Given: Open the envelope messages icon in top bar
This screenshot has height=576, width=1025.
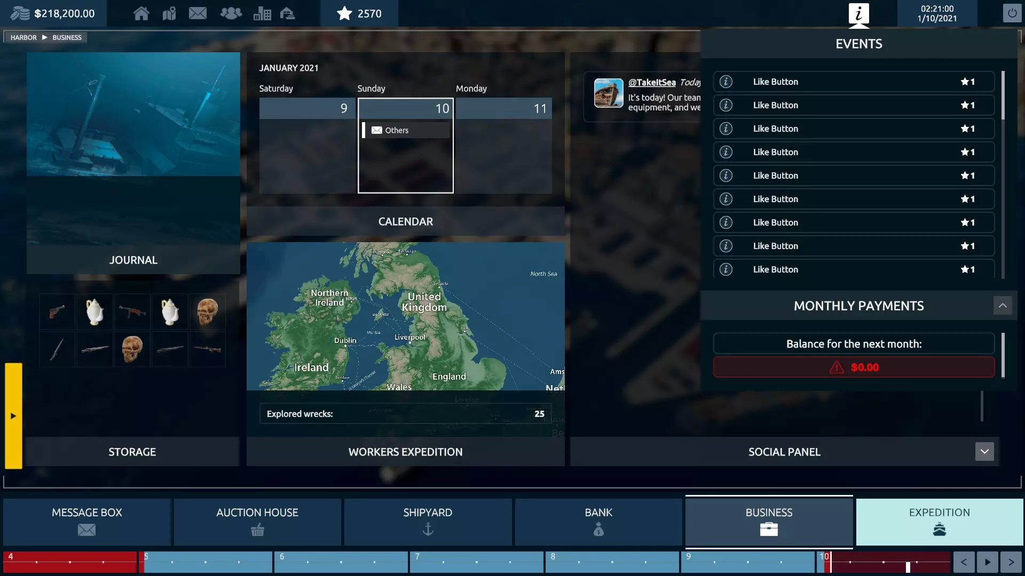Looking at the screenshot, I should (x=198, y=13).
